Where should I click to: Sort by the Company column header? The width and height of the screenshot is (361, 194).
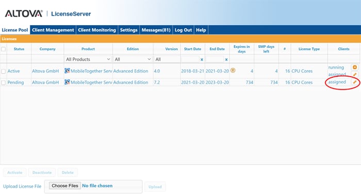click(x=47, y=49)
